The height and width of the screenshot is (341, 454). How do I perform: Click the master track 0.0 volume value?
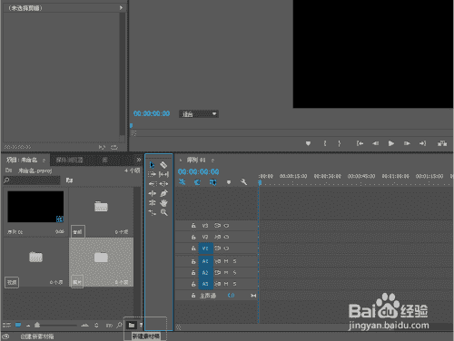[x=231, y=296]
